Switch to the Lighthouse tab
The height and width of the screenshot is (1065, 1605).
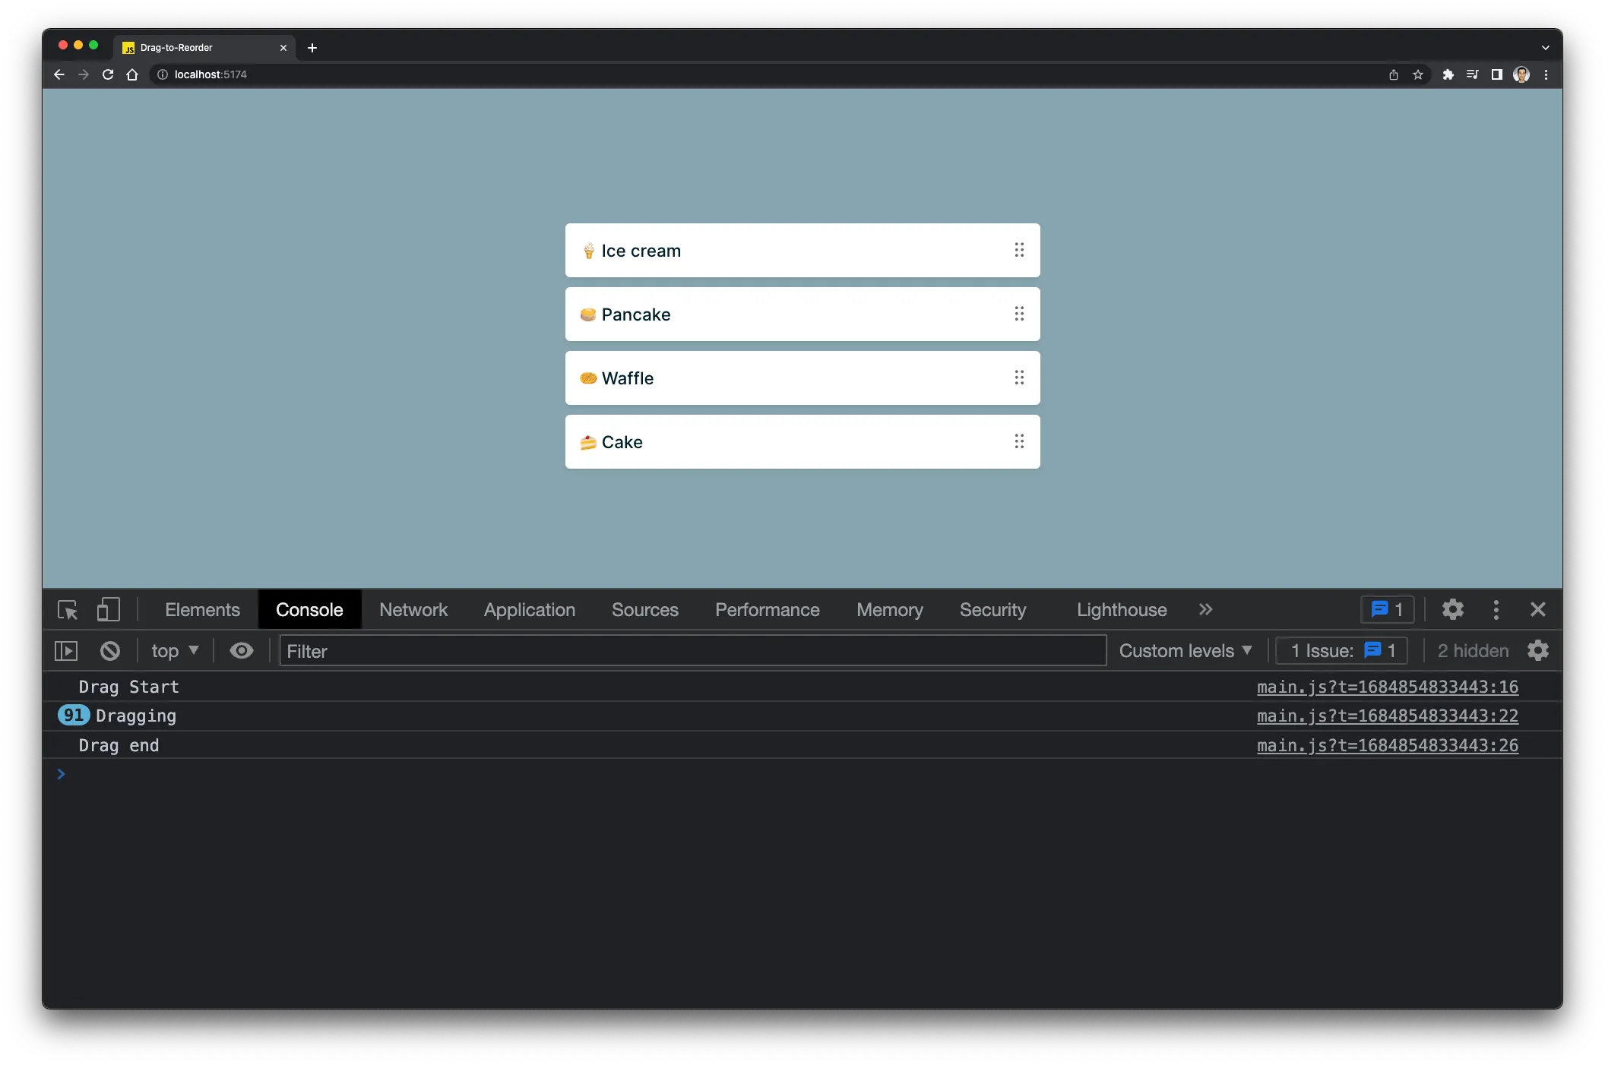click(1122, 610)
